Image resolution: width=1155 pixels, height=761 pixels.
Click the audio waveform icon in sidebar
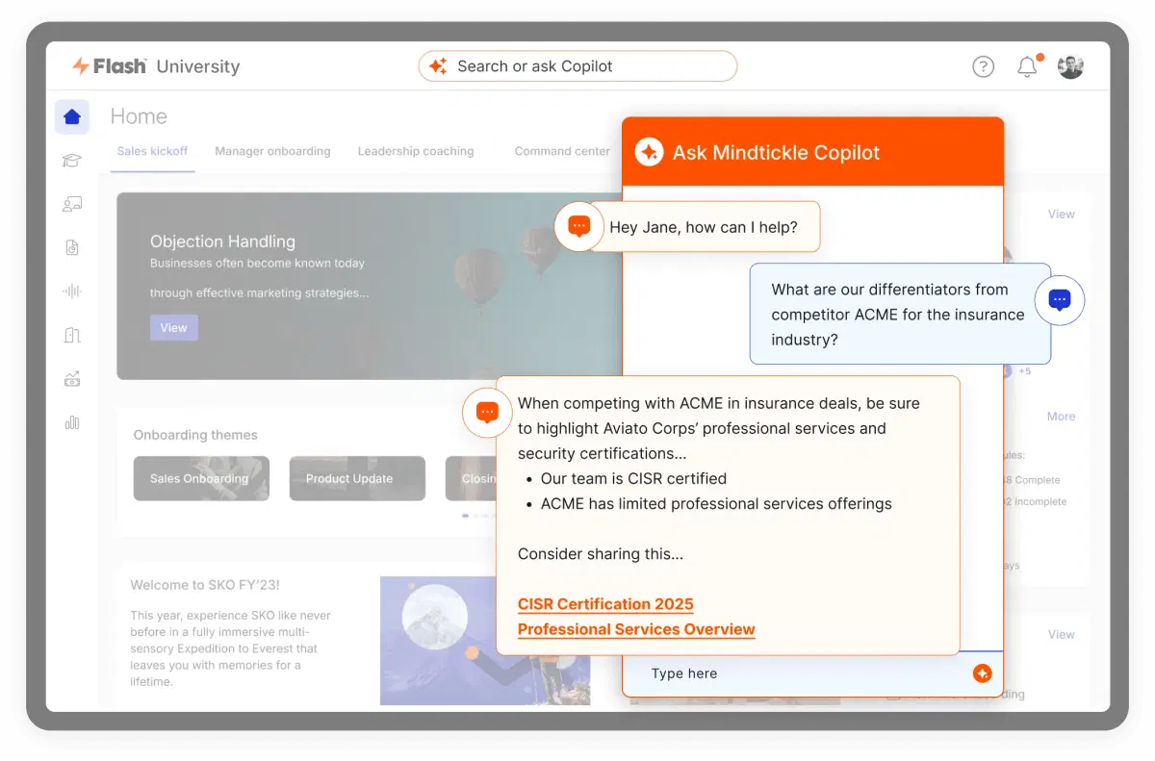pyautogui.click(x=71, y=291)
